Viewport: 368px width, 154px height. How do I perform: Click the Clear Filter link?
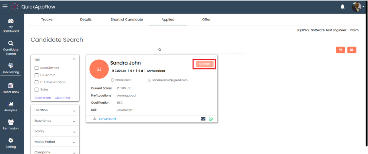pos(62,98)
